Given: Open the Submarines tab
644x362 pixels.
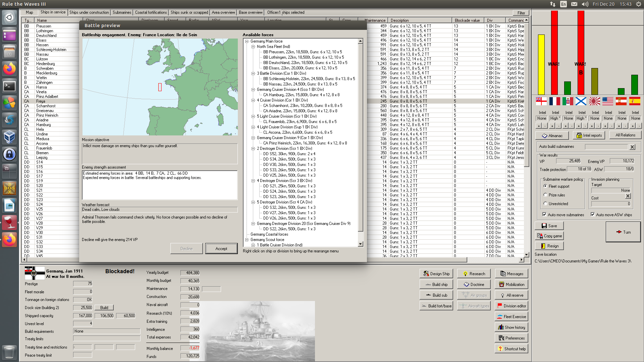Looking at the screenshot, I should pos(122,12).
